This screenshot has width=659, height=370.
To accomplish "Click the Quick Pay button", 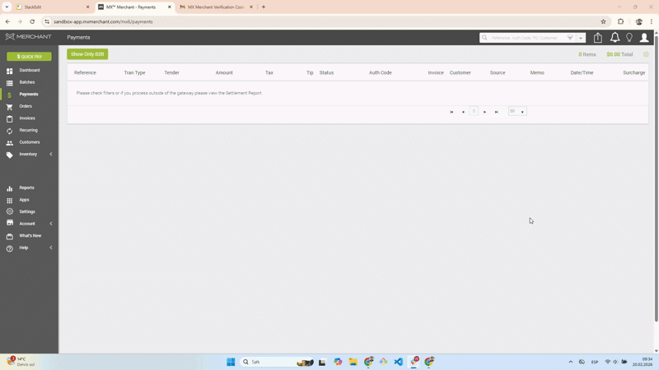I will 29,57.
